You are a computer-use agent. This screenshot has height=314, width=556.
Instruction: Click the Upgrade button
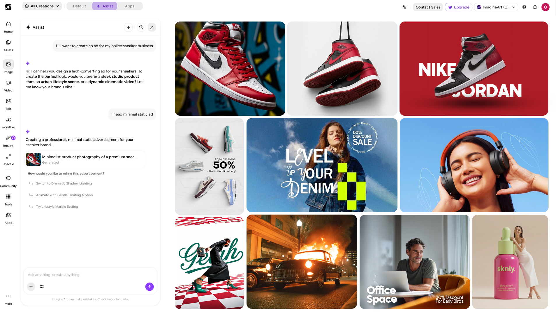point(459,7)
